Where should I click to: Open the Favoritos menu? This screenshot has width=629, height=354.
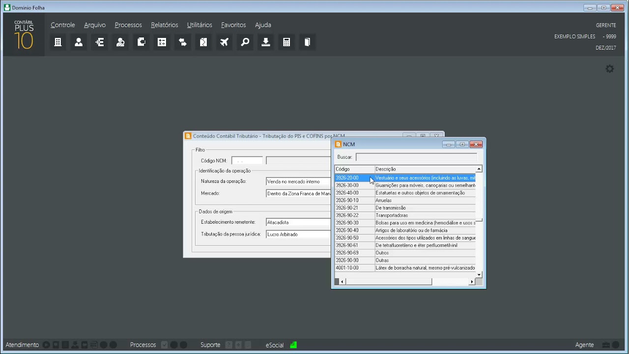[x=233, y=25]
